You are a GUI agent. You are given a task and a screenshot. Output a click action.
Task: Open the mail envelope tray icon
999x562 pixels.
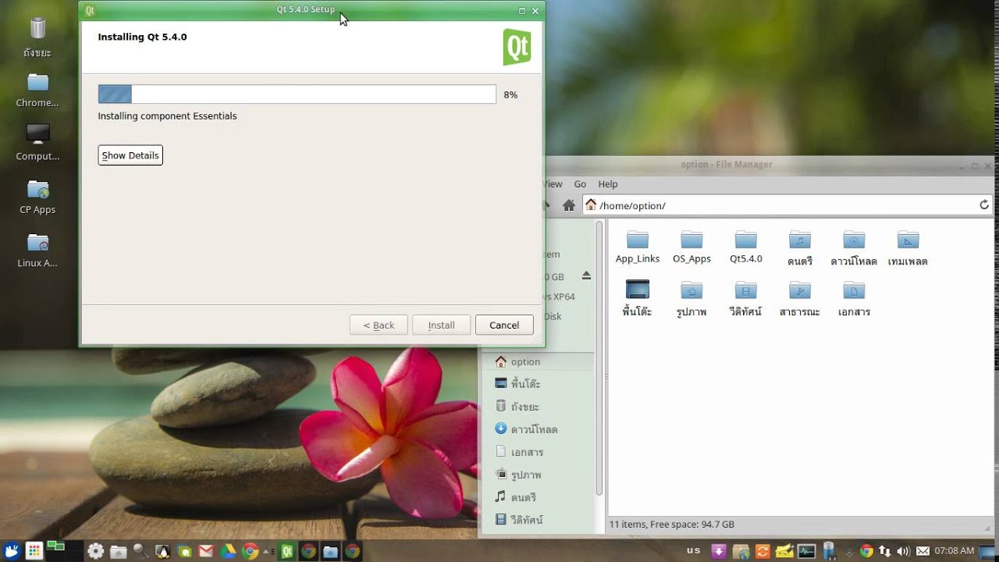tap(923, 551)
